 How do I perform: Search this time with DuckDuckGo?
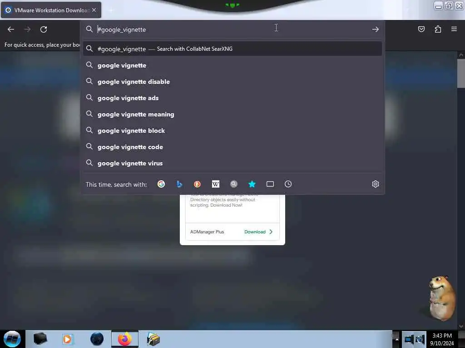point(197,184)
